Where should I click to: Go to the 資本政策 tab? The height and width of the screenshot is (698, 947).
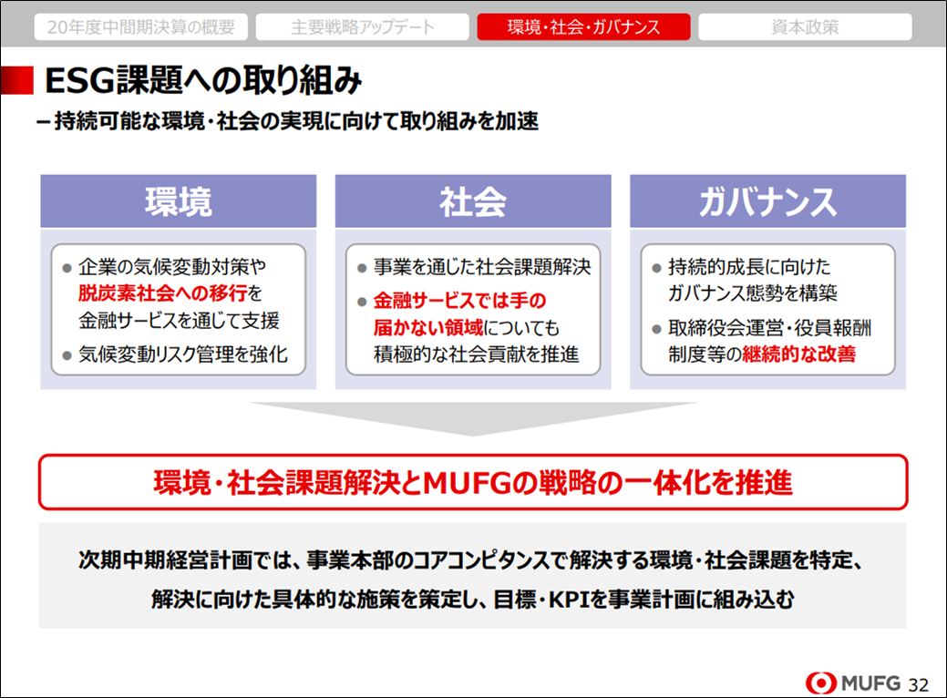click(805, 27)
